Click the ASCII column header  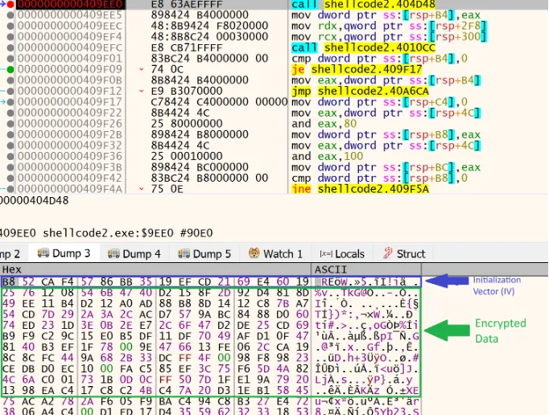pyautogui.click(x=331, y=269)
